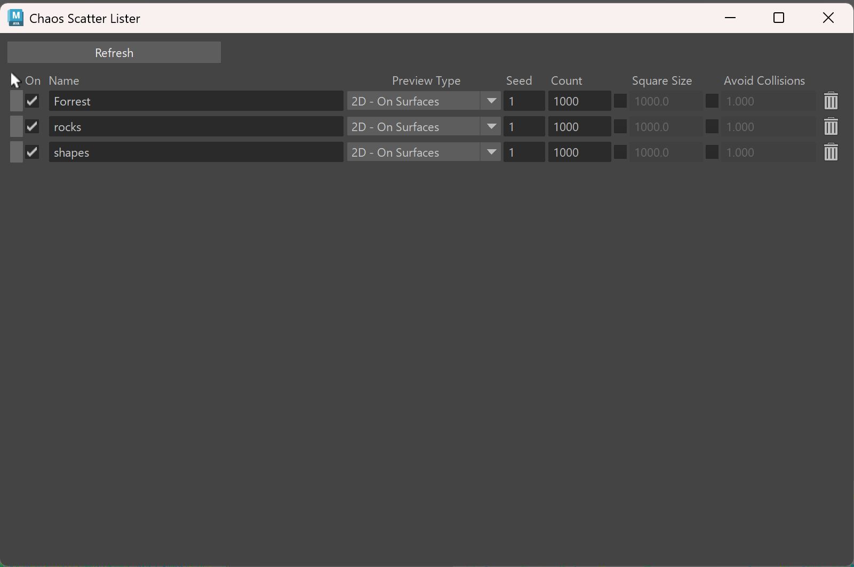The image size is (854, 567).
Task: Open Preview Type dropdown for rocks
Action: point(424,127)
